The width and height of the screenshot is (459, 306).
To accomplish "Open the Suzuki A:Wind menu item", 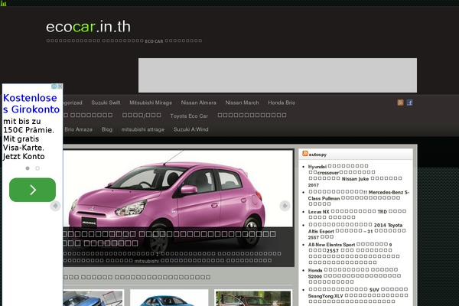I will (x=190, y=129).
